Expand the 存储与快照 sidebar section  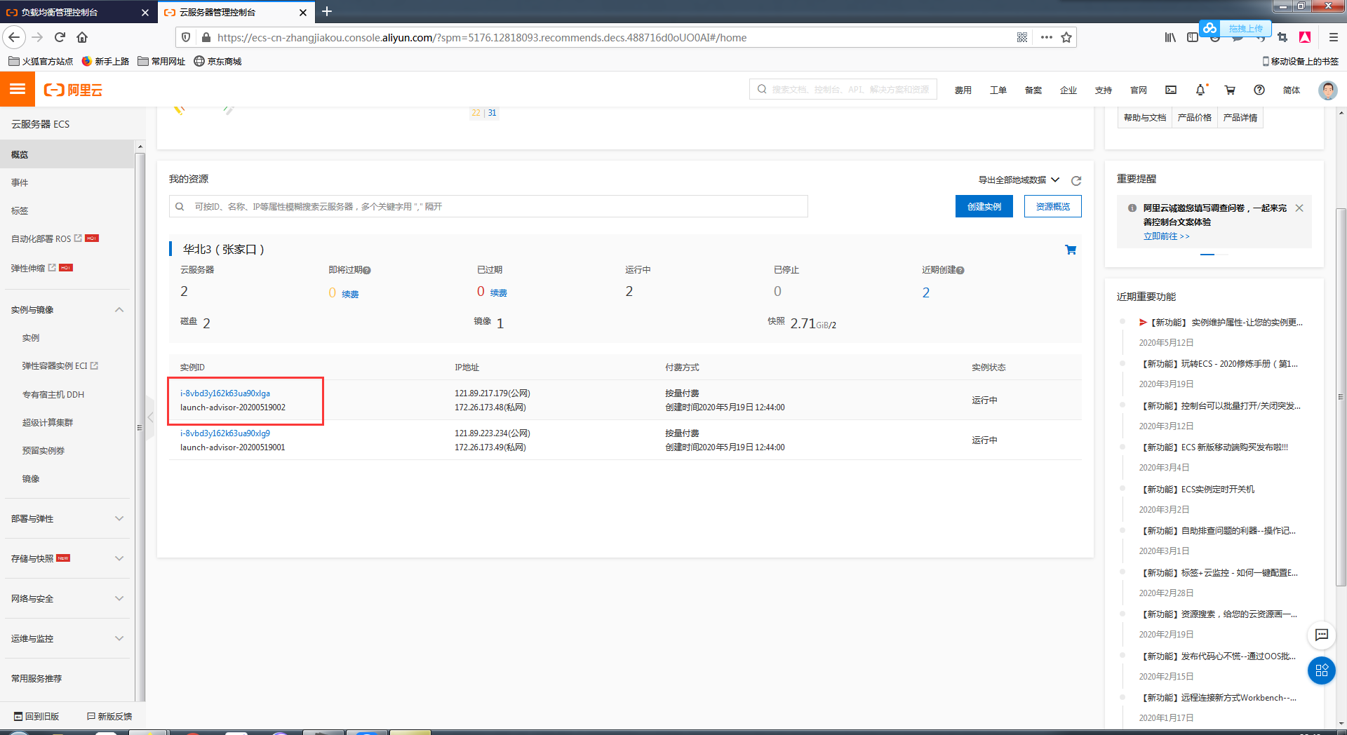pos(119,558)
